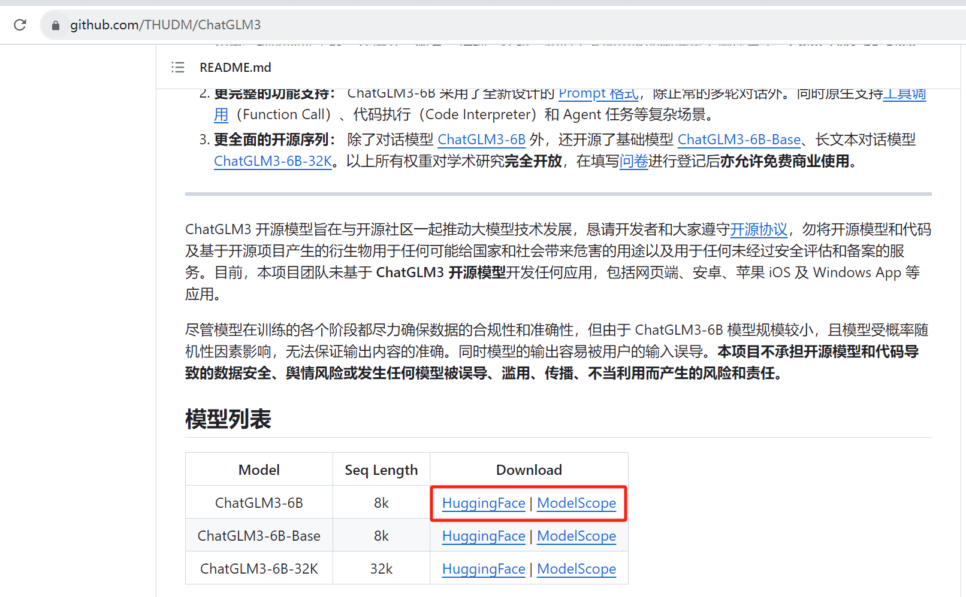The image size is (966, 597).
Task: Click the bold text 本项目不承担开源模型和代码导
Action: pyautogui.click(x=818, y=351)
